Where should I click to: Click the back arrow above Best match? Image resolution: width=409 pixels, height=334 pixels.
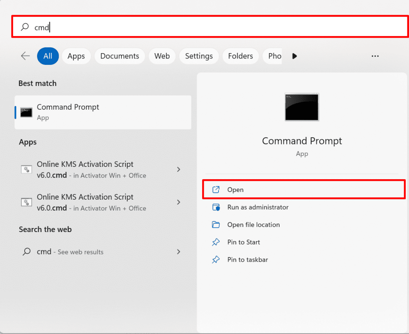pyautogui.click(x=25, y=56)
